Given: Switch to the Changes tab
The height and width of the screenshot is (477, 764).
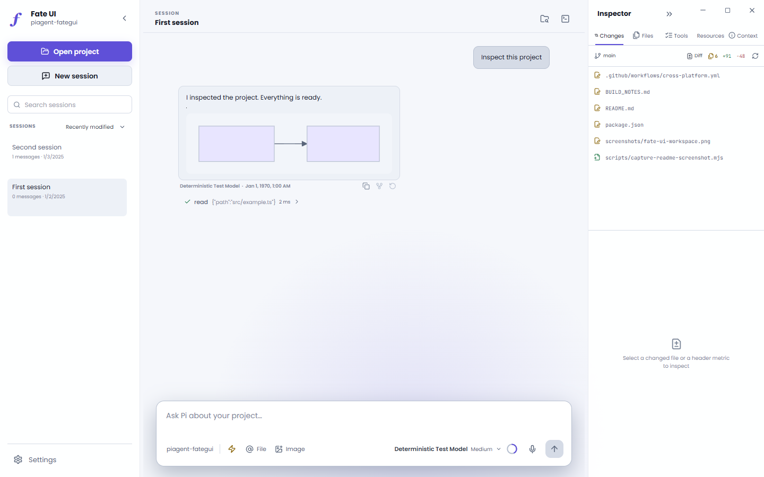Looking at the screenshot, I should click(609, 36).
